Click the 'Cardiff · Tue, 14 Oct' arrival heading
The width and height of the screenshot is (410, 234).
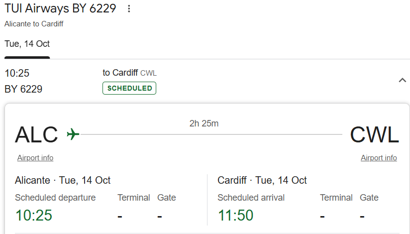(262, 180)
